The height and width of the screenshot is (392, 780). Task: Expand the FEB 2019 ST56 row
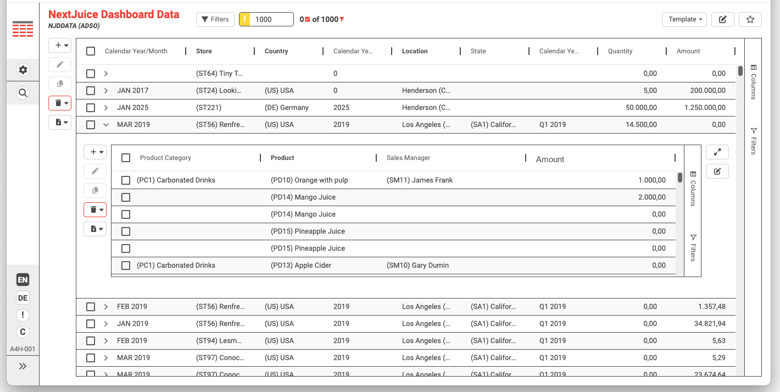click(x=106, y=307)
